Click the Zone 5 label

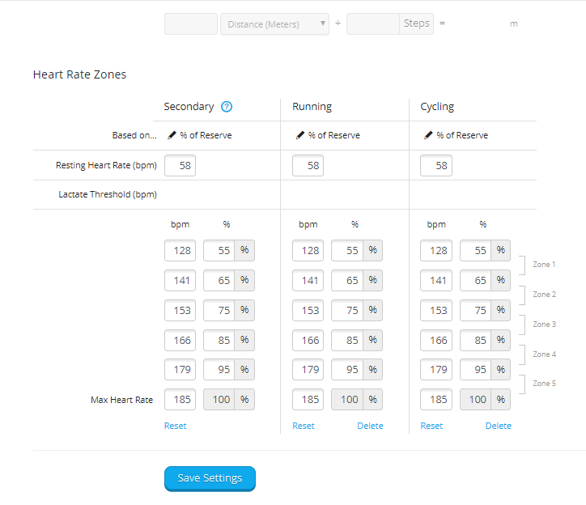pos(544,383)
